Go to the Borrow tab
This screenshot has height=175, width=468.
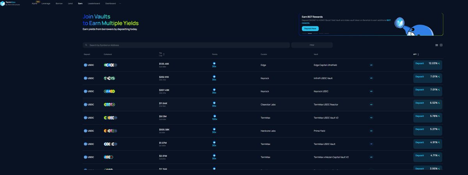59,3
